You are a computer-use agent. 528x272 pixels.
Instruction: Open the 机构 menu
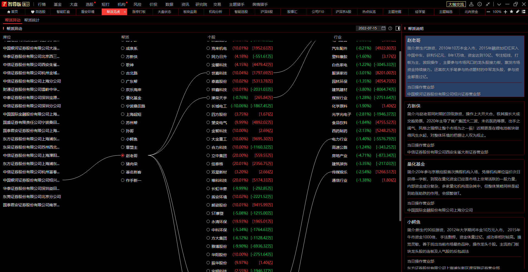pos(122,4)
